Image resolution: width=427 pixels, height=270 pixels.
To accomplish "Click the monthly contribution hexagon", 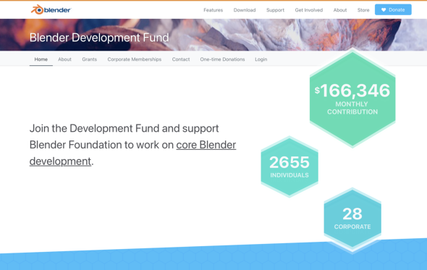I will pyautogui.click(x=352, y=98).
